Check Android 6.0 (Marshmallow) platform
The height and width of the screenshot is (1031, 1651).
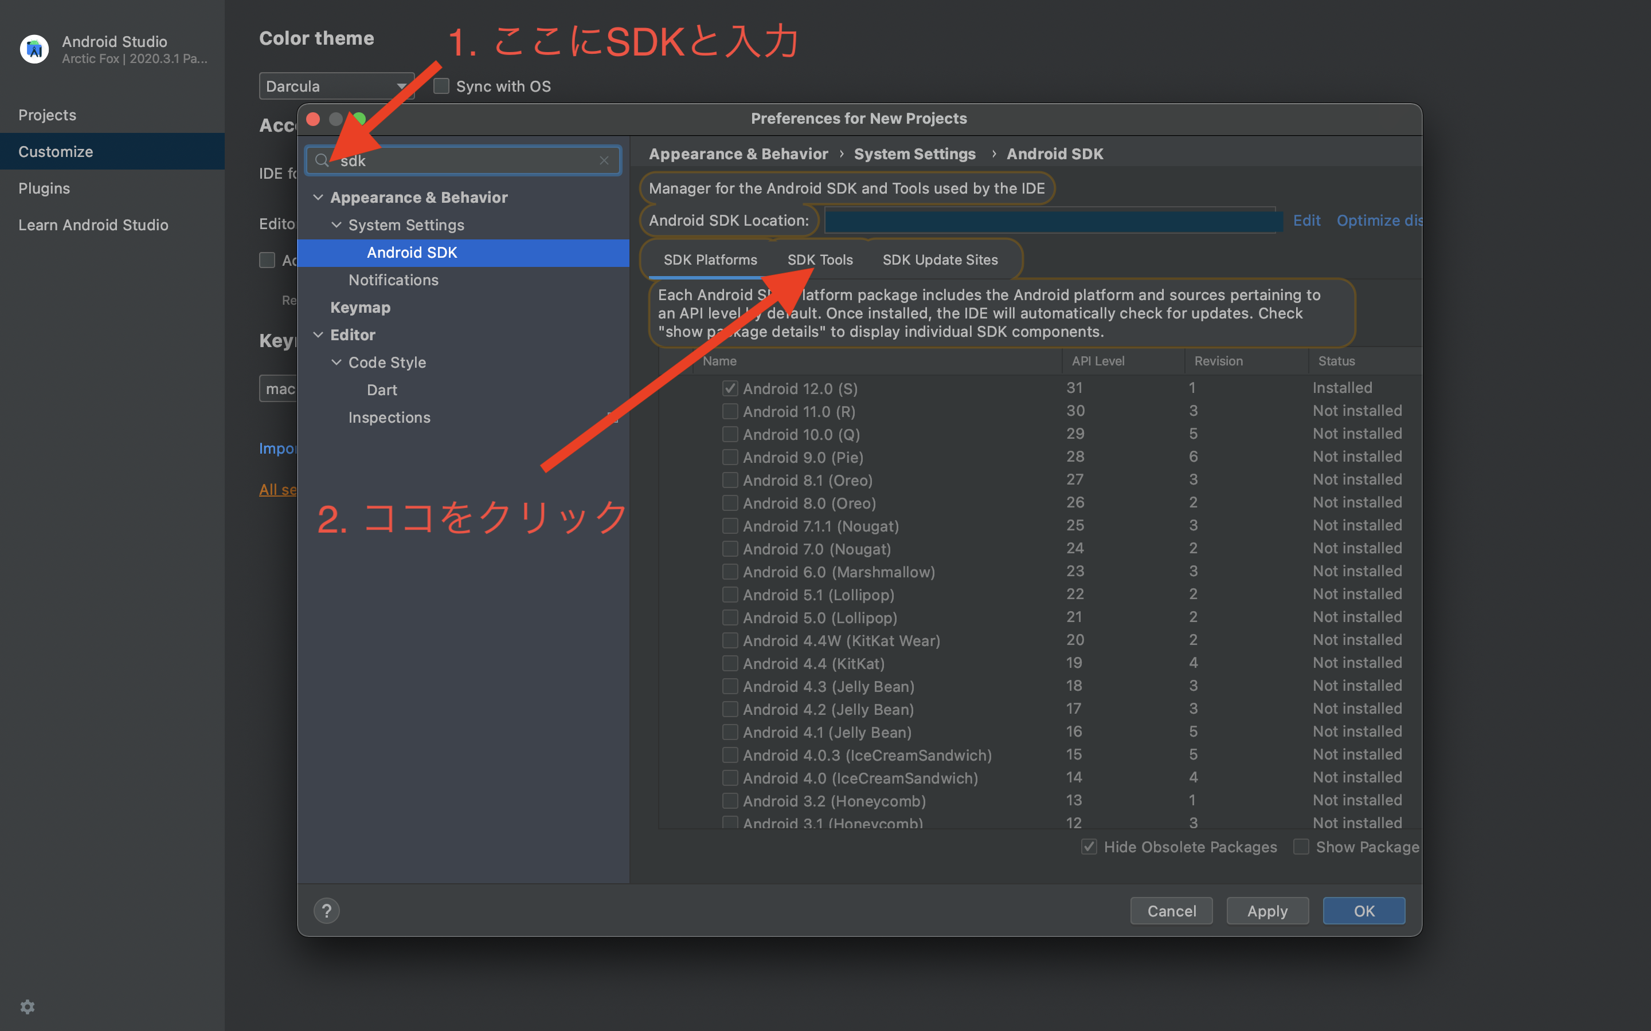point(730,572)
